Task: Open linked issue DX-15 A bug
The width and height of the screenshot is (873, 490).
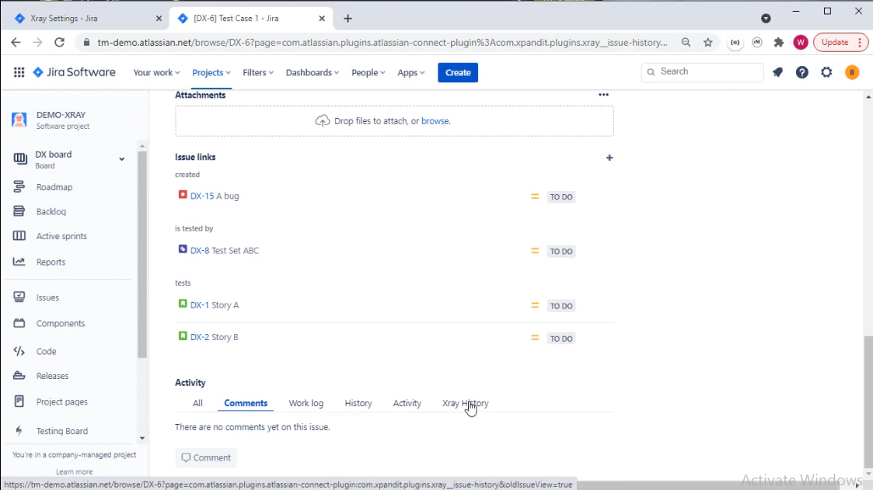Action: click(215, 196)
